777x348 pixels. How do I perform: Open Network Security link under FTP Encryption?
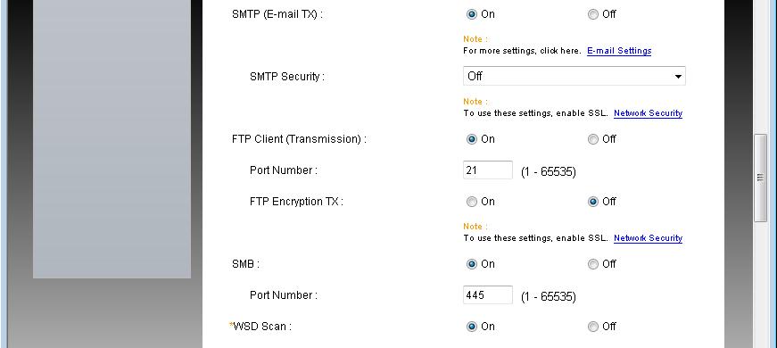pyautogui.click(x=648, y=238)
